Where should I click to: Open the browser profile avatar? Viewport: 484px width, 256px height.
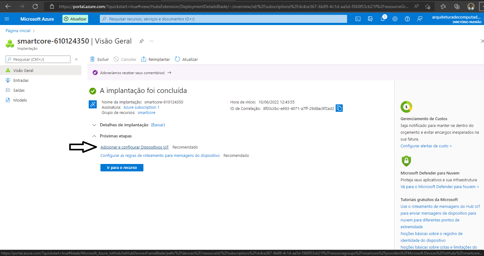[471, 6]
